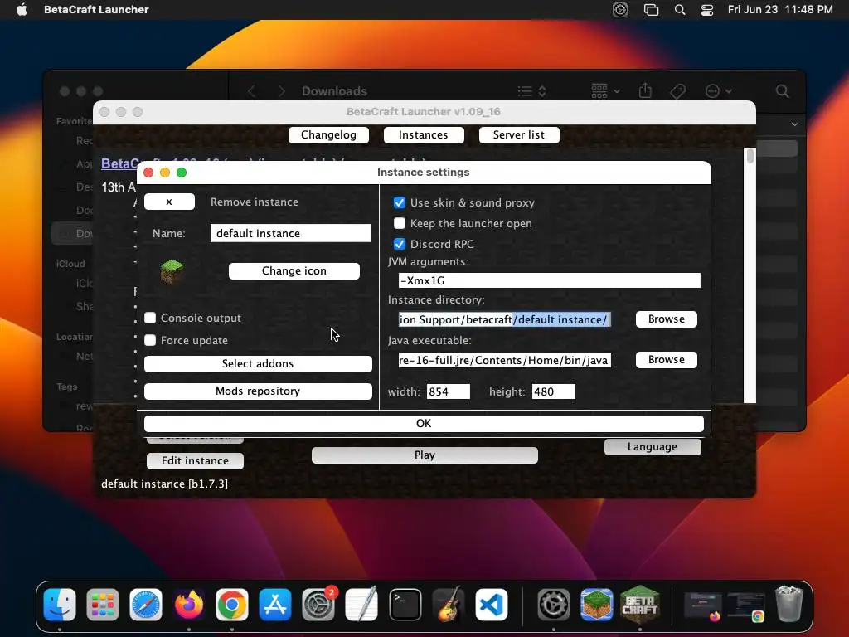
Task: Open the Server list tab
Action: pos(519,135)
